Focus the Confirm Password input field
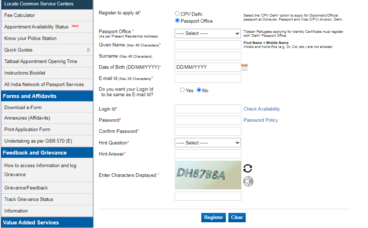Screen dimensions: 368x228 (x=208, y=131)
